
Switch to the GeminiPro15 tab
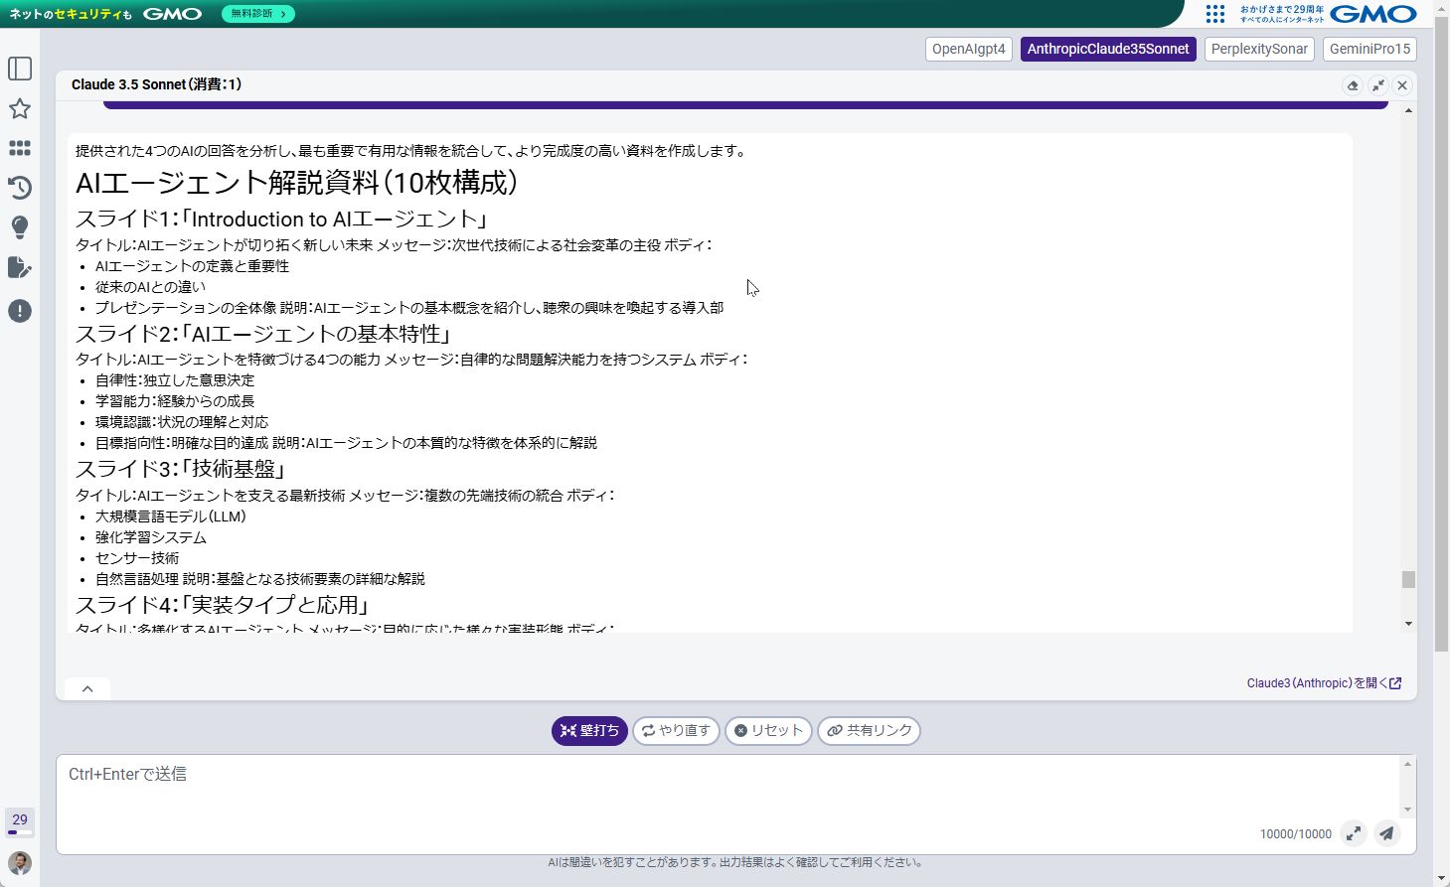coord(1369,48)
